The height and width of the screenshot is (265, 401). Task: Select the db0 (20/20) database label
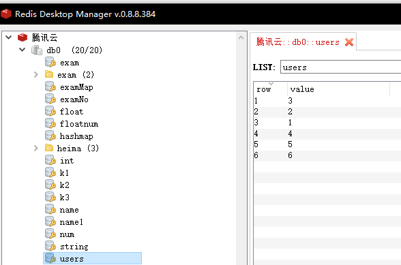tap(74, 50)
